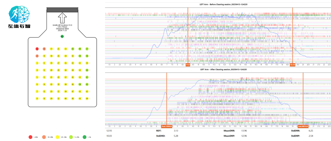Select the orange electrode number 9

tap(44, 49)
